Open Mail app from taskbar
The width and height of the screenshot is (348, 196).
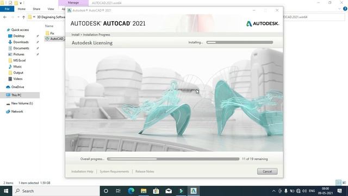tap(169, 191)
